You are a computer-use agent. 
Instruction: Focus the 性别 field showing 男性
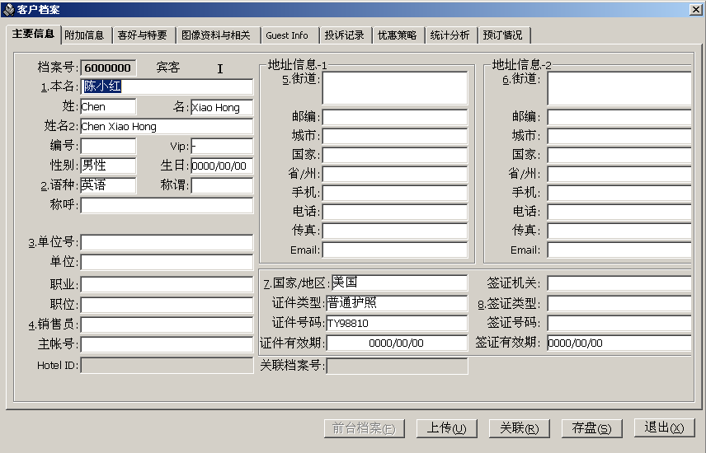pyautogui.click(x=108, y=166)
